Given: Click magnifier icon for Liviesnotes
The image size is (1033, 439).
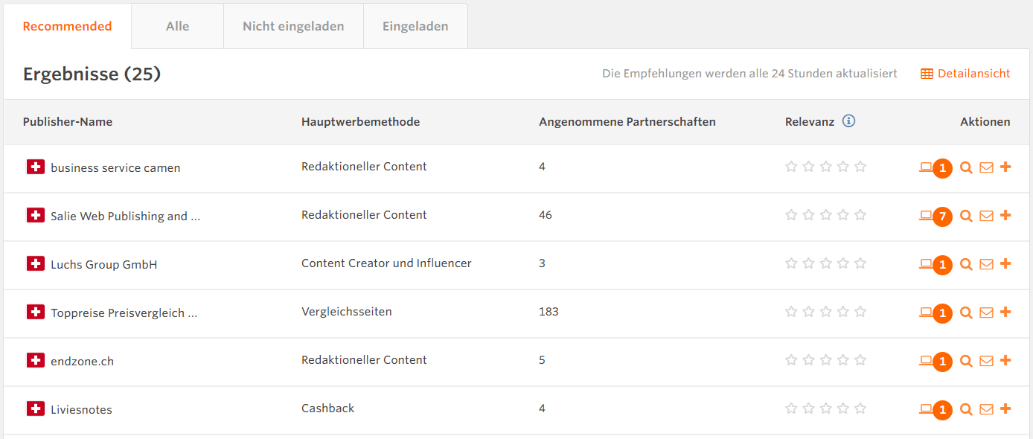Looking at the screenshot, I should coord(966,409).
